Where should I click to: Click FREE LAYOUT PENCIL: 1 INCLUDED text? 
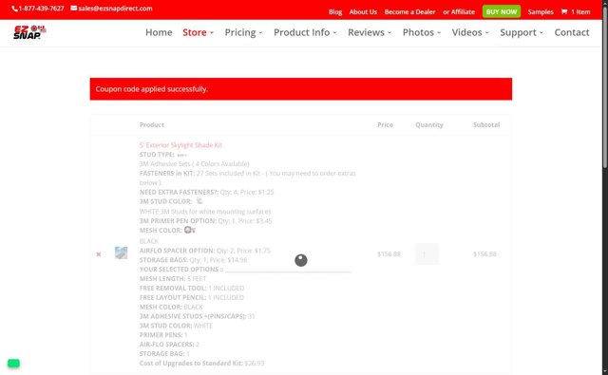click(192, 297)
